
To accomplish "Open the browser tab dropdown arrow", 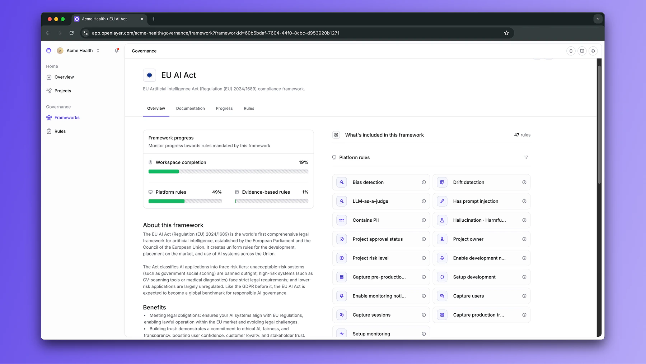I will pos(598,19).
